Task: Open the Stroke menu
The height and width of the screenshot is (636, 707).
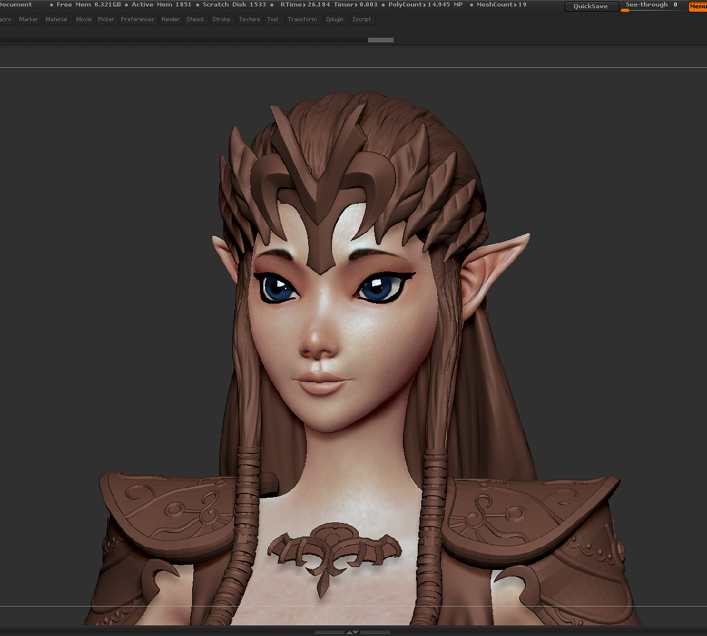Action: tap(222, 19)
